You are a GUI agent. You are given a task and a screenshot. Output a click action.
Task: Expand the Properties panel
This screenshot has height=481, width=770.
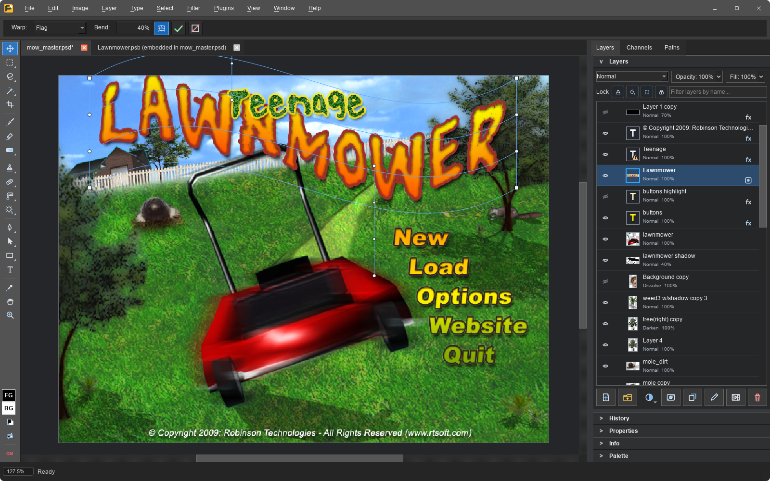coord(681,431)
